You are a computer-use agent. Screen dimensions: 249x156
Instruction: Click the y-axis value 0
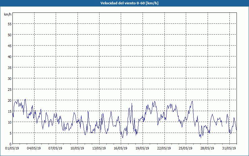tap(11, 144)
